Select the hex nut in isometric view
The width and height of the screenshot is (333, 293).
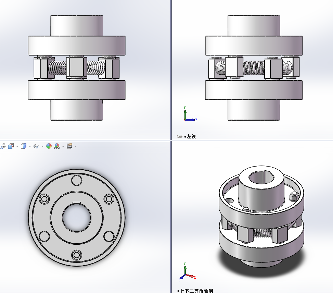coord(294,196)
